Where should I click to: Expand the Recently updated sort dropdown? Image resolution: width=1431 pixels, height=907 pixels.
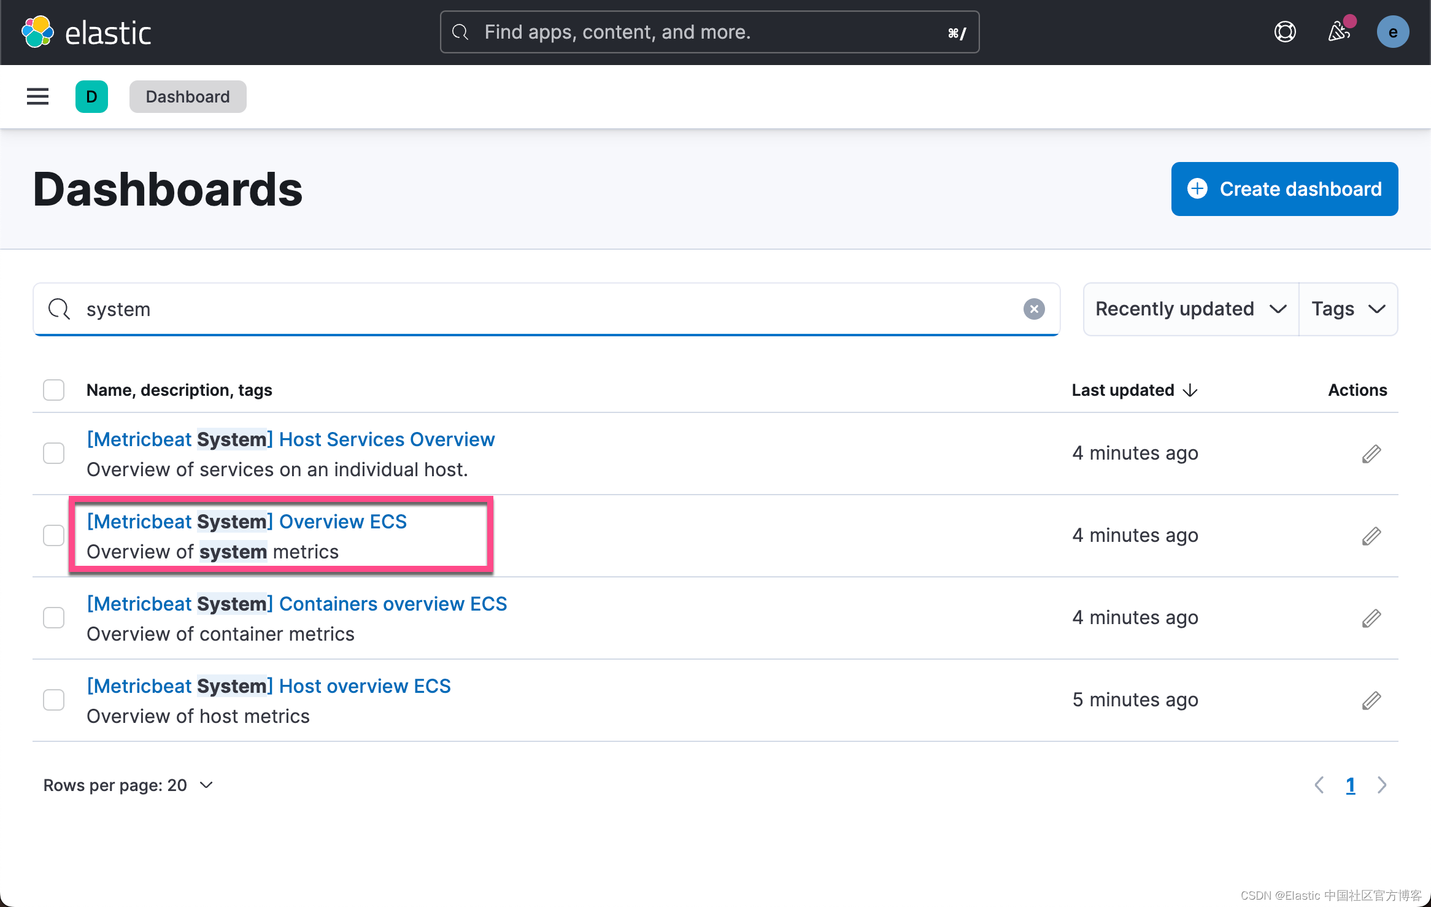[x=1190, y=309]
